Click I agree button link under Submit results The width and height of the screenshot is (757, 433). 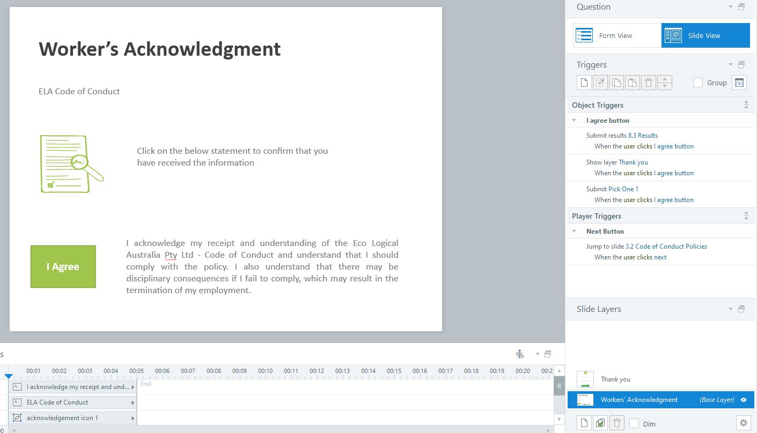[x=674, y=146]
